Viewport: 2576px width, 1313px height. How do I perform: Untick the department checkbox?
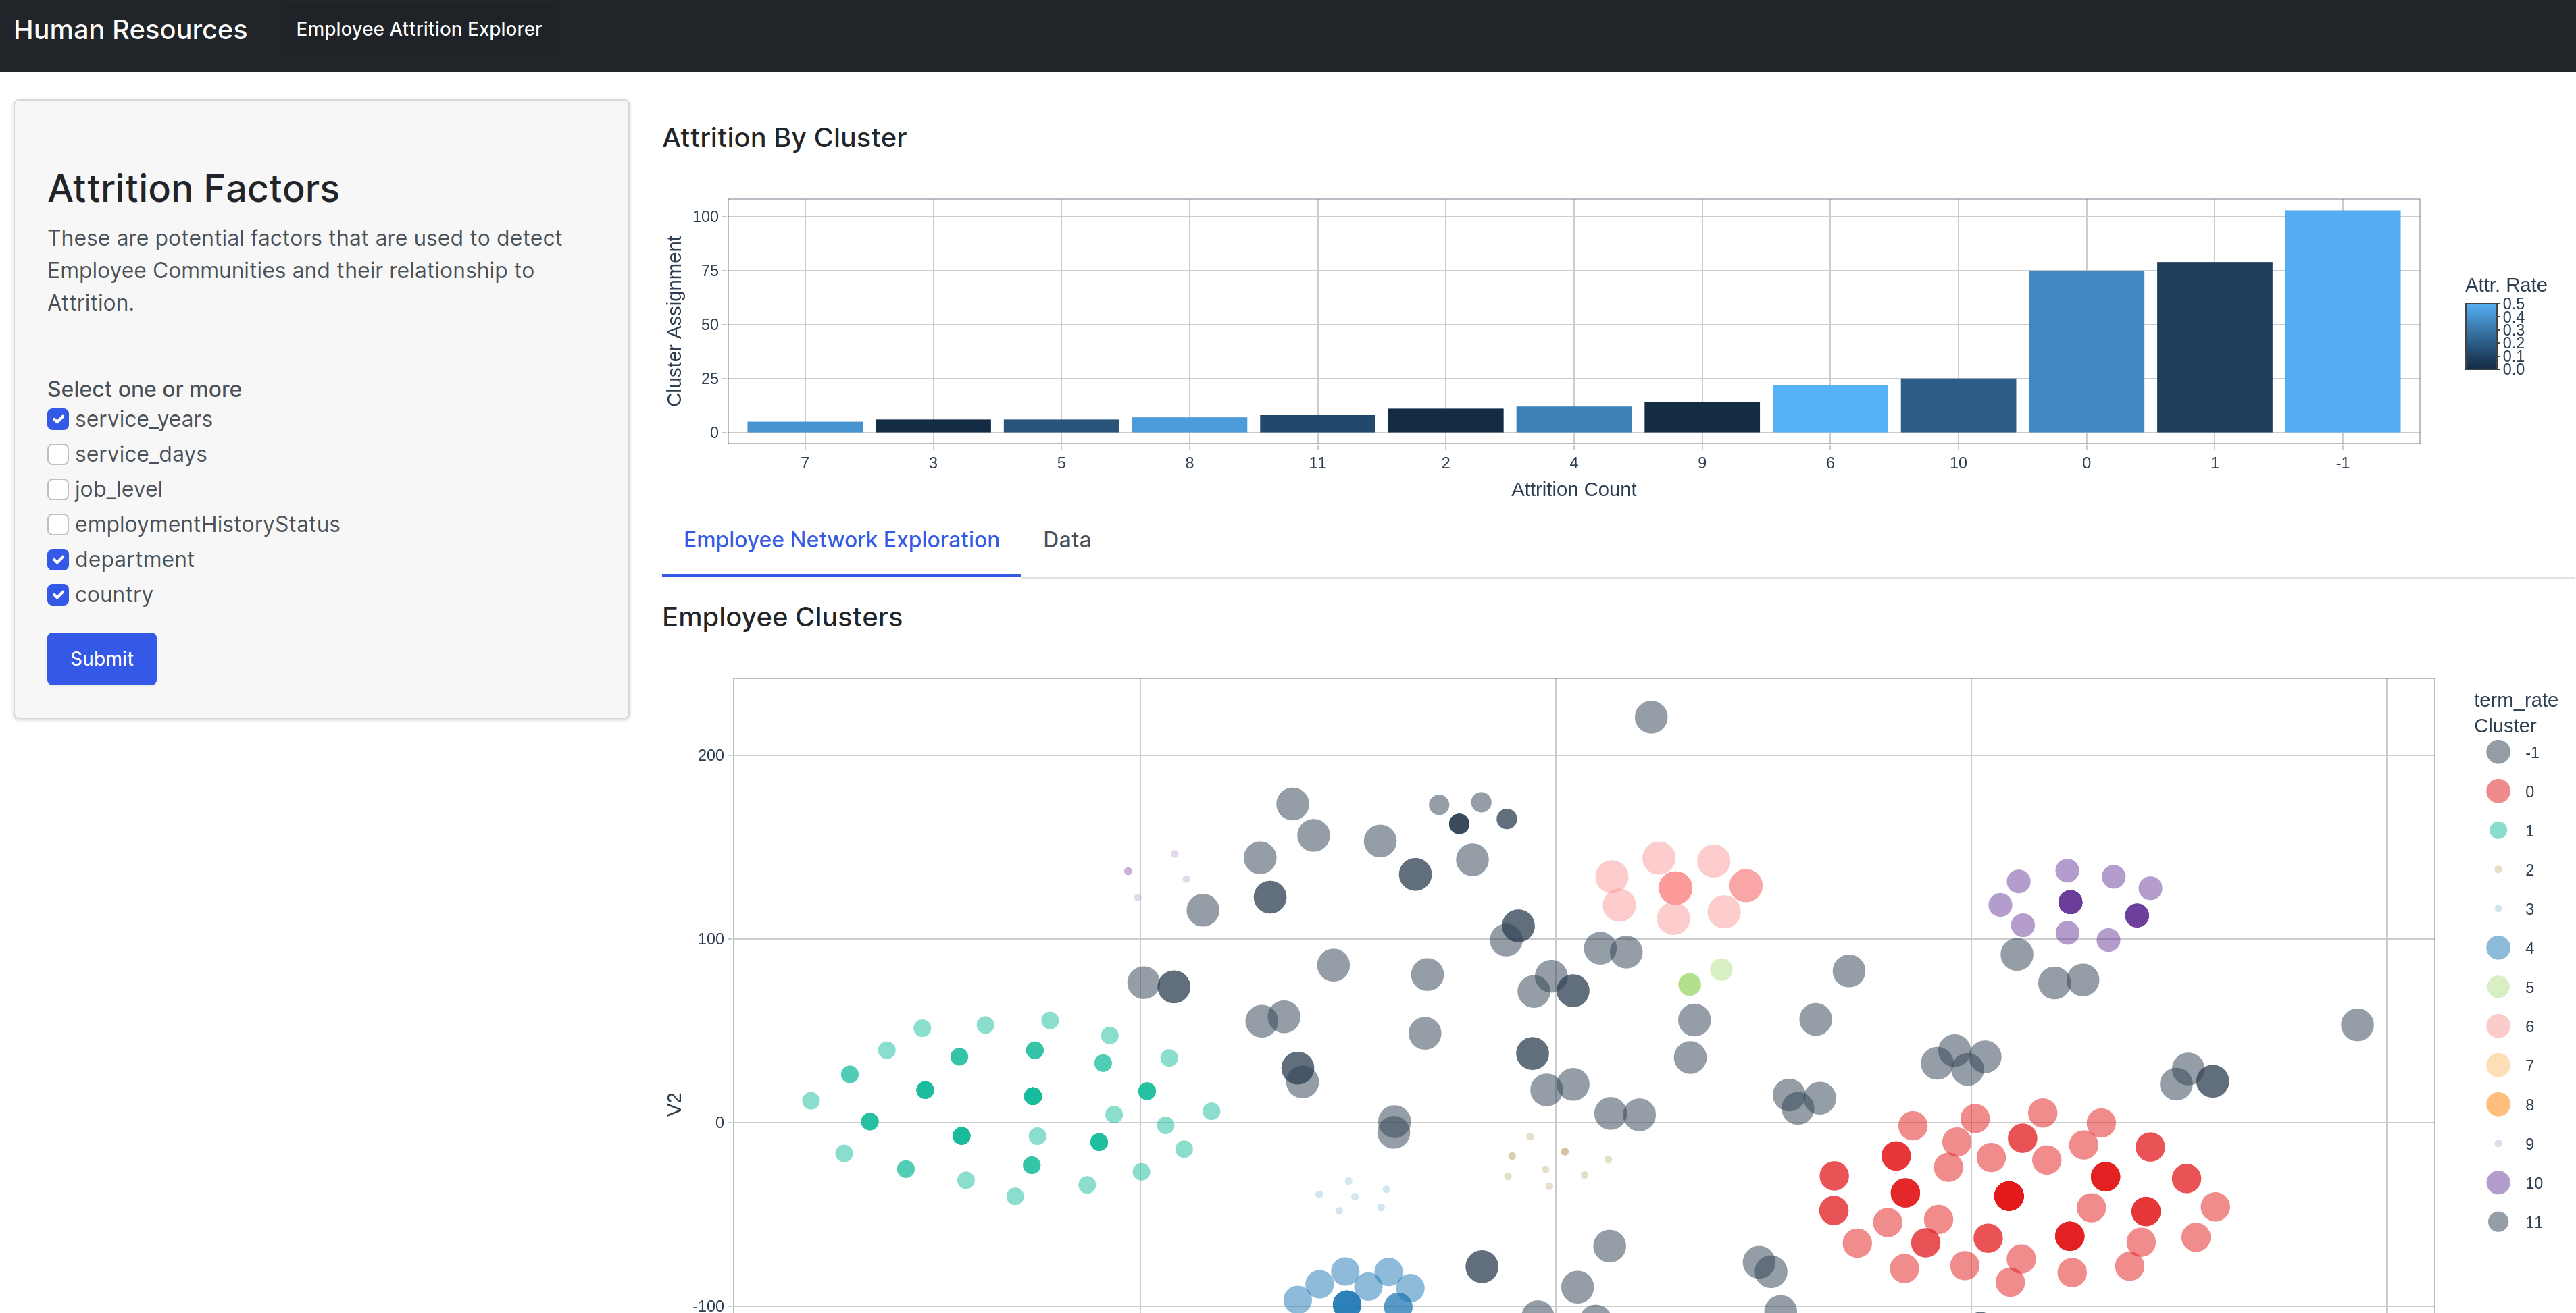coord(58,560)
